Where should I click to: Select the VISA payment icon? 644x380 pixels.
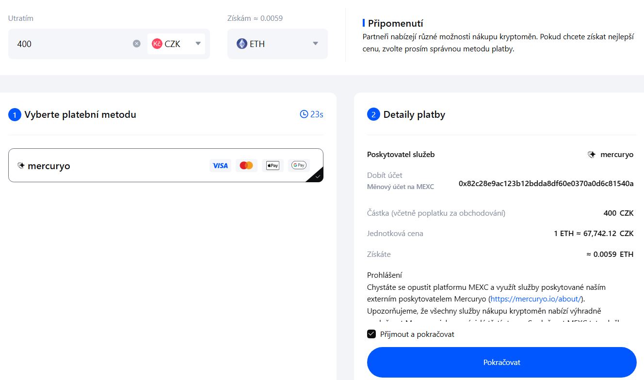click(x=220, y=165)
